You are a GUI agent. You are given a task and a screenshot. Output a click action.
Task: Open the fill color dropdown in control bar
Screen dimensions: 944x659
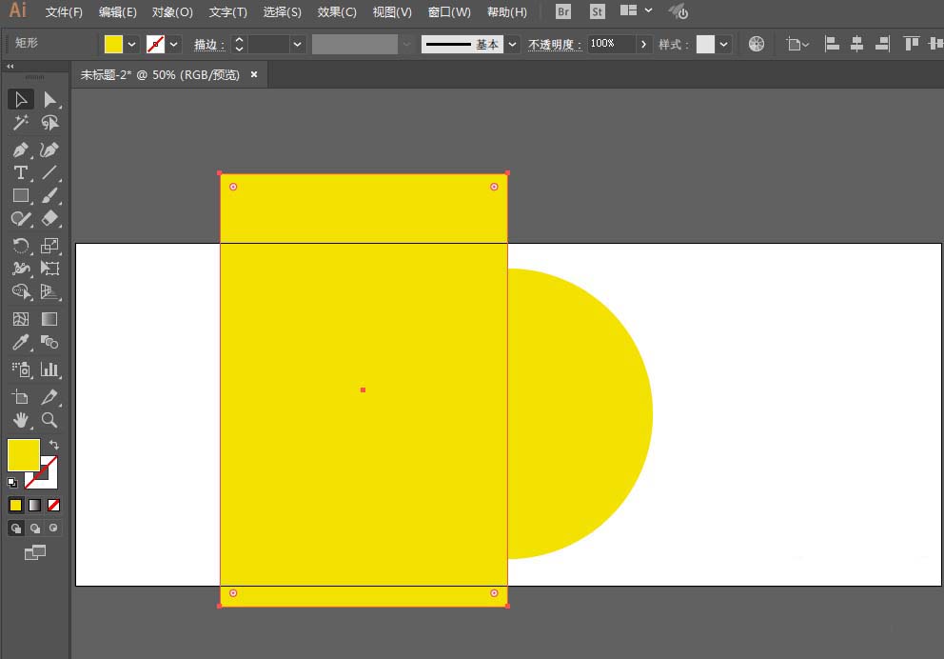(131, 44)
